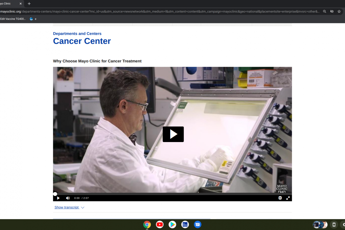Click the large play button on the video
The image size is (345, 230).
[x=173, y=134]
